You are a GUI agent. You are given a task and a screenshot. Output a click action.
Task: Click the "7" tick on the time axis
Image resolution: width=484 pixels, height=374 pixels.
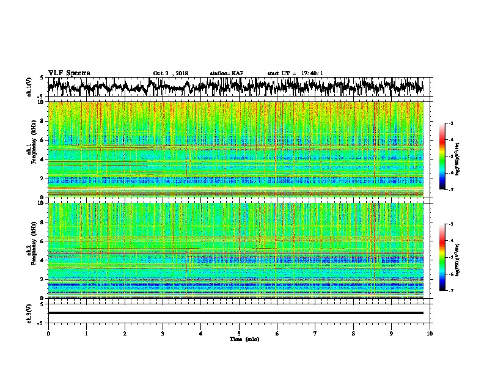click(315, 334)
